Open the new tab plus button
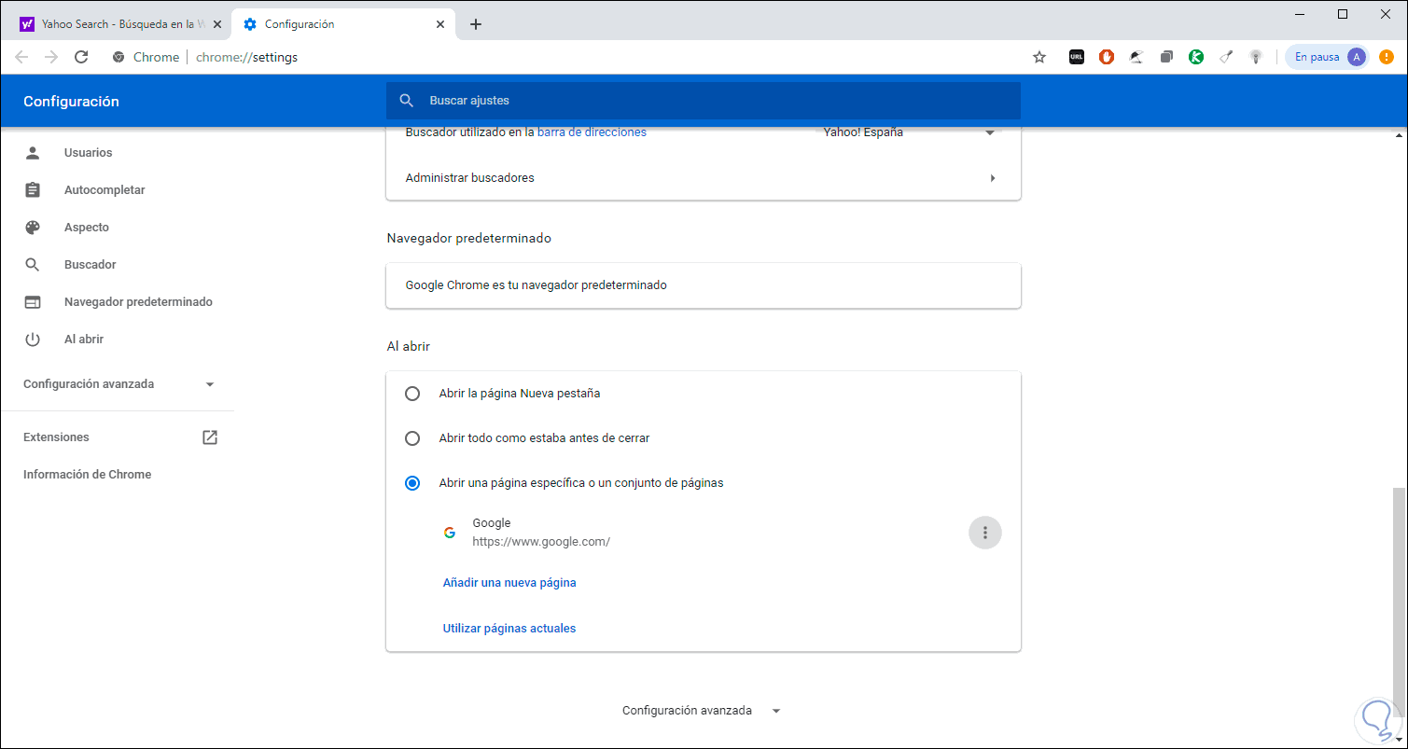This screenshot has height=749, width=1408. click(476, 24)
